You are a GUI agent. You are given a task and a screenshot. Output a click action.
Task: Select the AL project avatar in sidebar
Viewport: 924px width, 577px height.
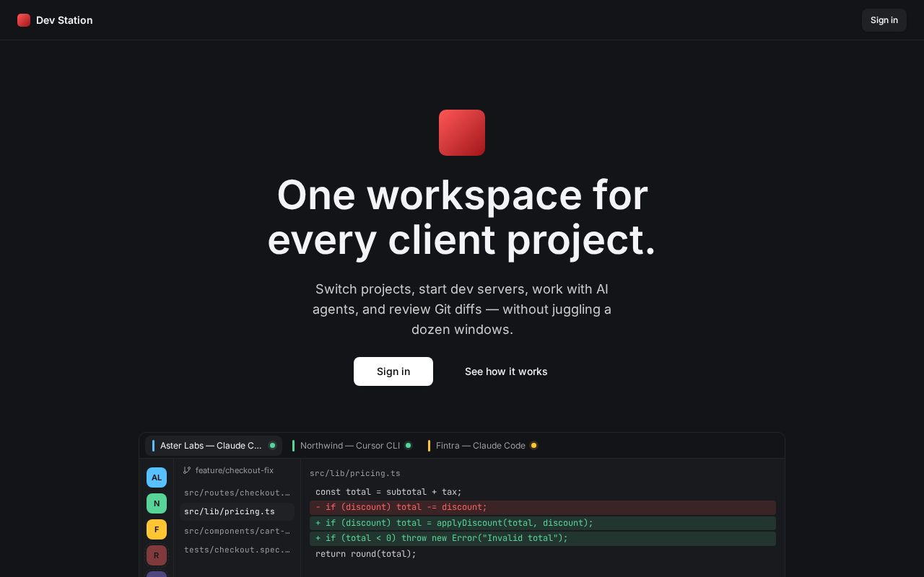[157, 477]
